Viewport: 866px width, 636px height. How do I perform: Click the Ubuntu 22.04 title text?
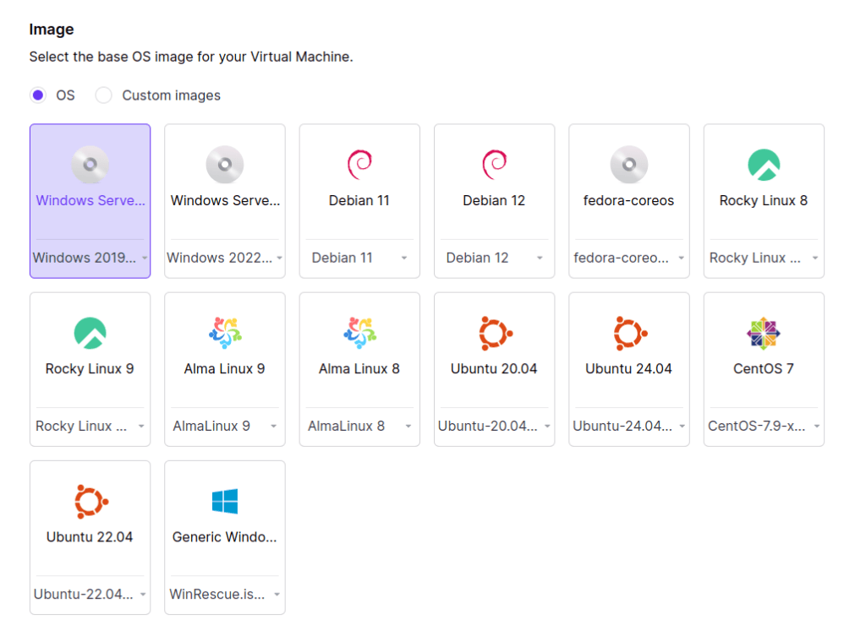(x=90, y=536)
